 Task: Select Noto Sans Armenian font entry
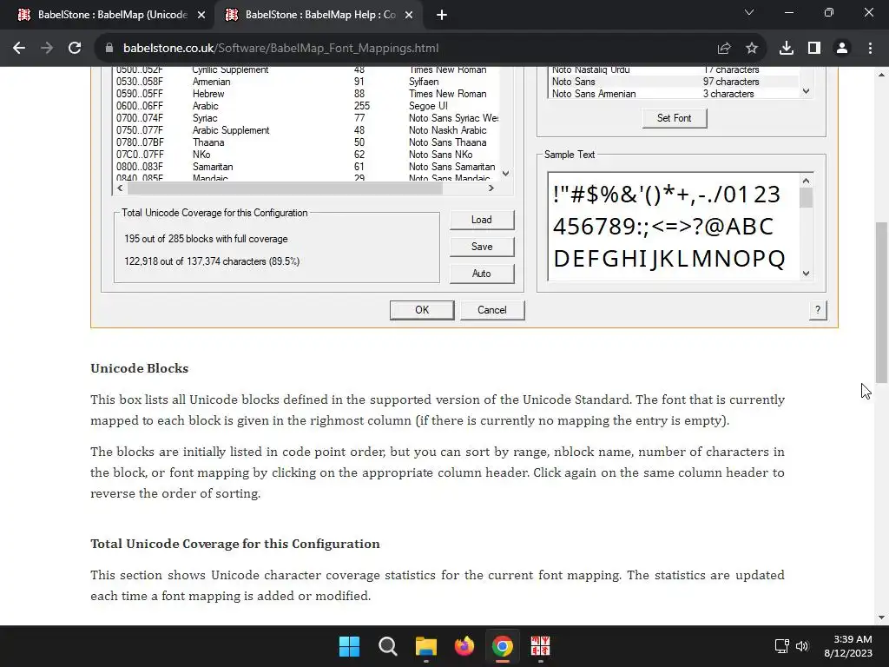pyautogui.click(x=674, y=94)
